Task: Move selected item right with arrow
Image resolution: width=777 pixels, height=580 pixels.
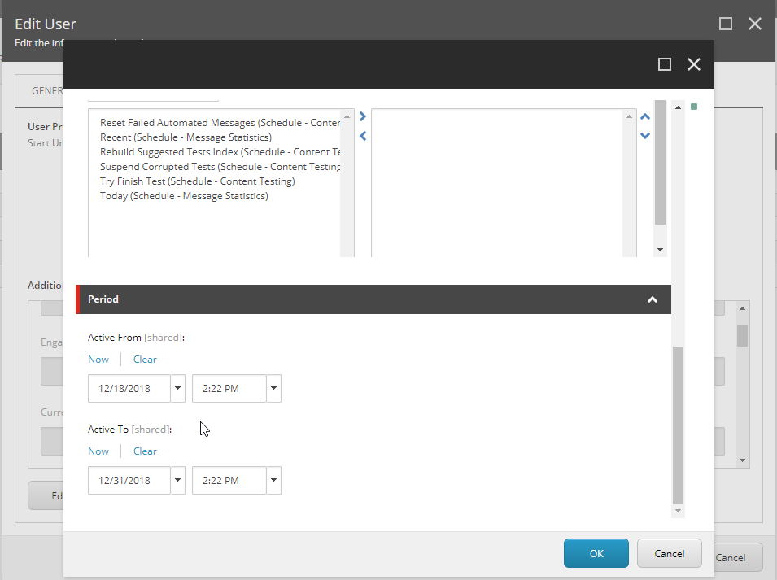Action: (363, 116)
